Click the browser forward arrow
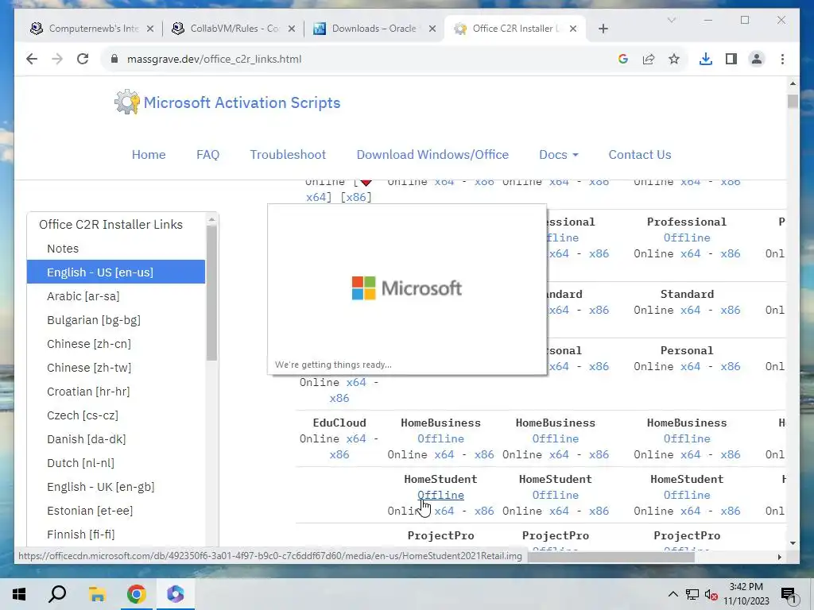This screenshot has height=610, width=814. pyautogui.click(x=57, y=59)
